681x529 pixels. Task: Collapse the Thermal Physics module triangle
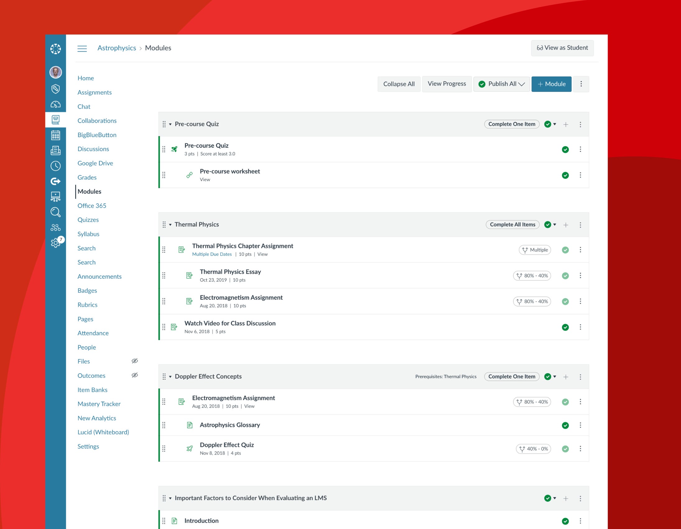click(x=170, y=225)
